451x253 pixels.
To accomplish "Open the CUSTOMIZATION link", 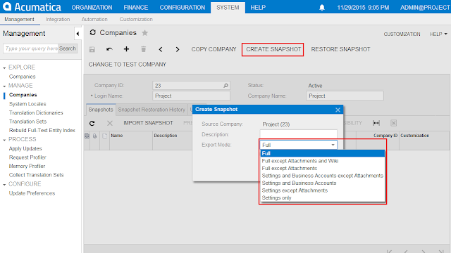I will tap(402, 34).
